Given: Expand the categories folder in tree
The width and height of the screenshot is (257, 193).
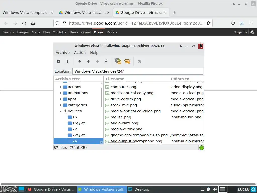Looking at the screenshot, I should pos(61,105).
